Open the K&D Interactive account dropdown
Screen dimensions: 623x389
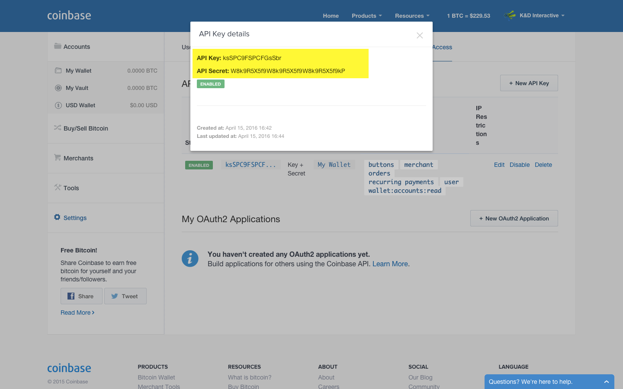[542, 16]
